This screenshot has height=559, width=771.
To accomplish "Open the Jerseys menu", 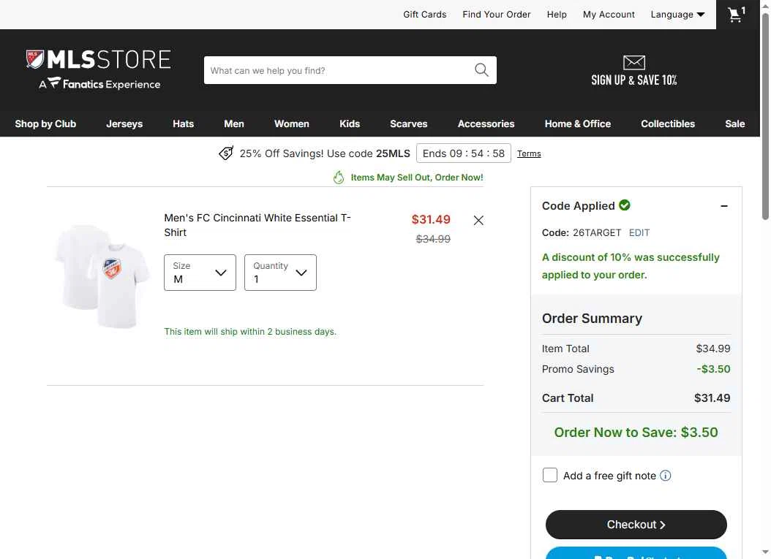I will pos(124,123).
